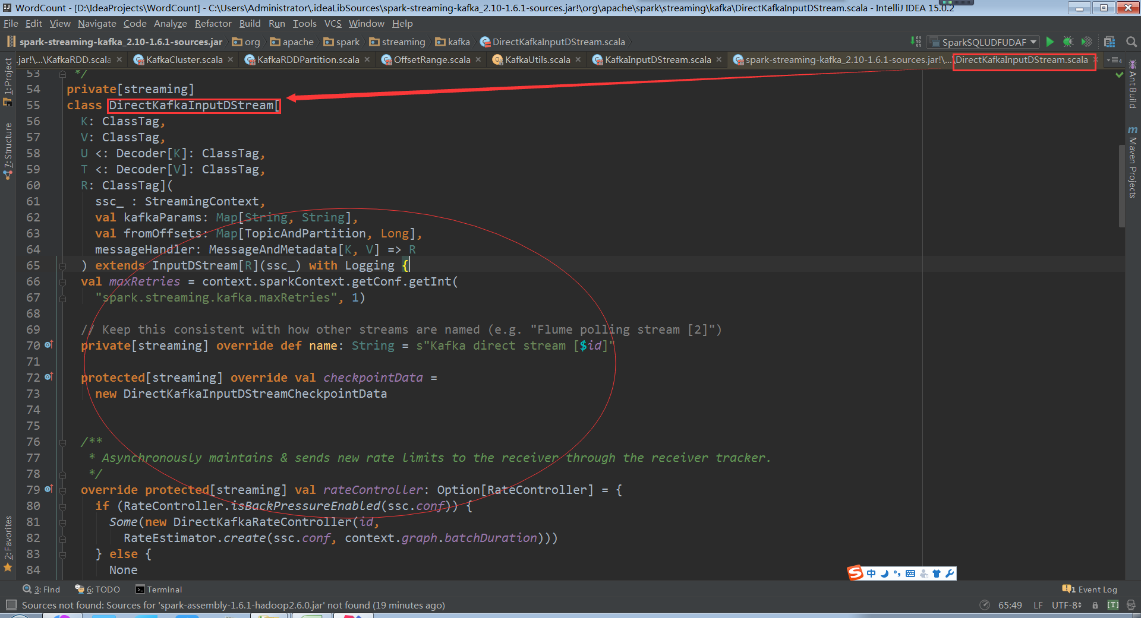This screenshot has width=1141, height=618.
Task: Click the override gutter marker on line 72
Action: [49, 376]
